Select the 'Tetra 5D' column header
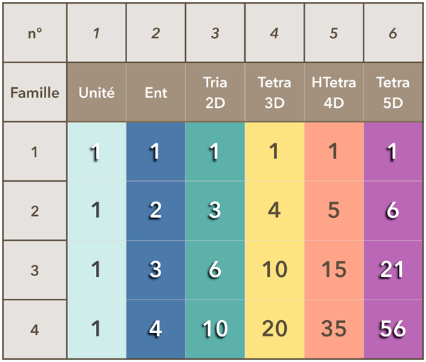The width and height of the screenshot is (426, 362). point(393,93)
